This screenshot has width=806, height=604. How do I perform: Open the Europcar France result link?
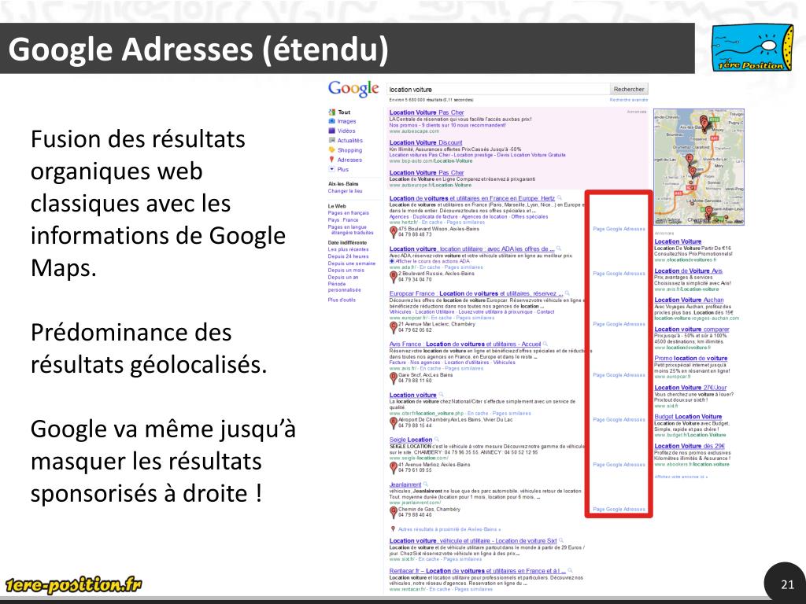(x=476, y=294)
